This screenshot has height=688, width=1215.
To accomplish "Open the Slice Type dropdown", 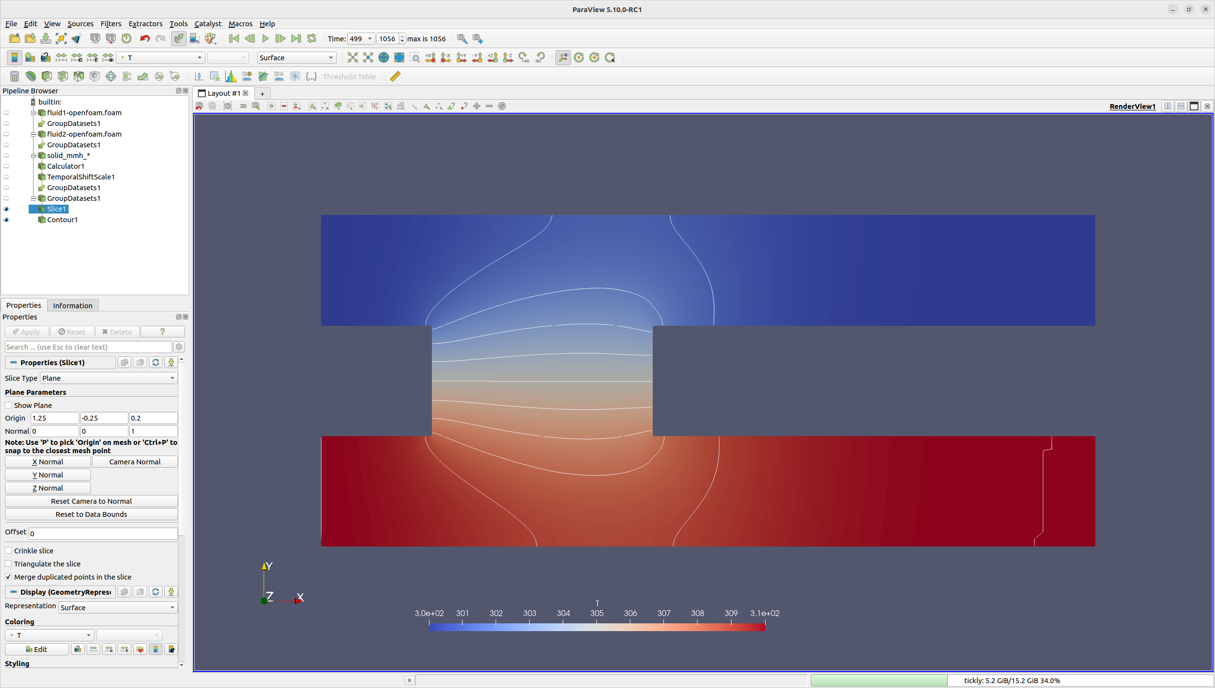I will point(108,378).
